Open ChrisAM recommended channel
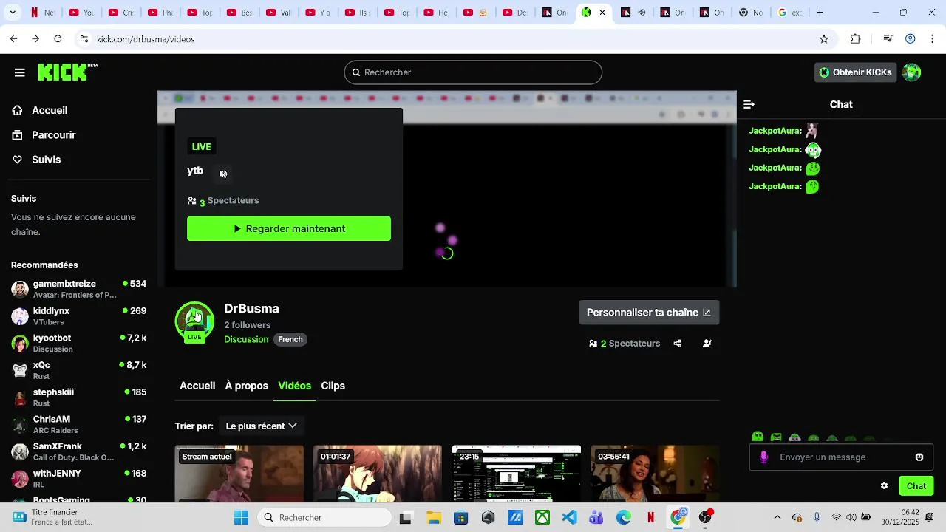This screenshot has height=532, width=946. click(x=79, y=425)
